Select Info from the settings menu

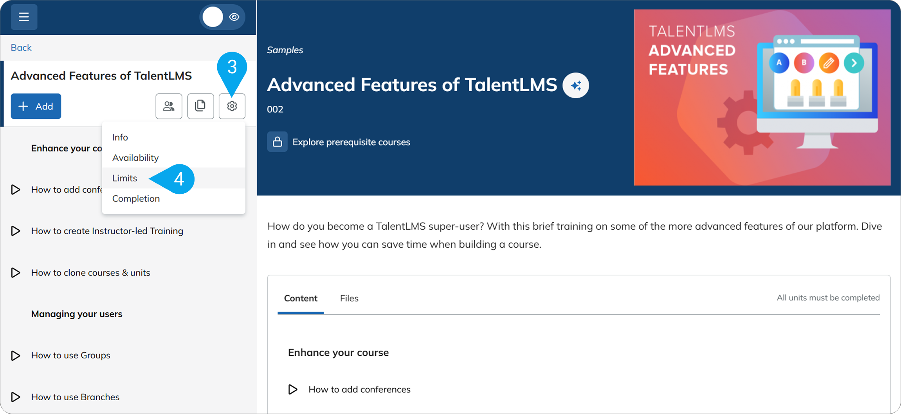point(173,137)
